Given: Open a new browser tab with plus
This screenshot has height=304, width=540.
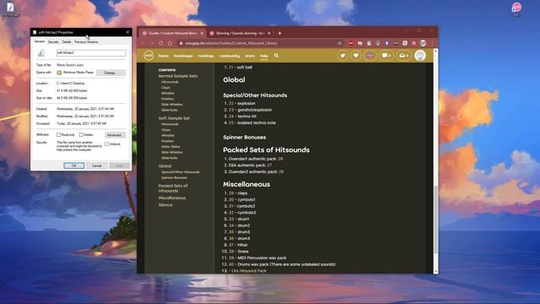Looking at the screenshot, I should (279, 33).
